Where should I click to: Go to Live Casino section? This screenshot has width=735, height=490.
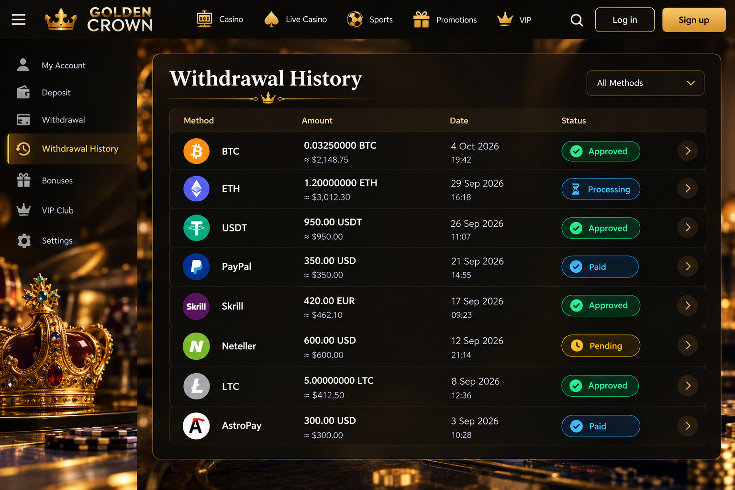click(x=296, y=20)
